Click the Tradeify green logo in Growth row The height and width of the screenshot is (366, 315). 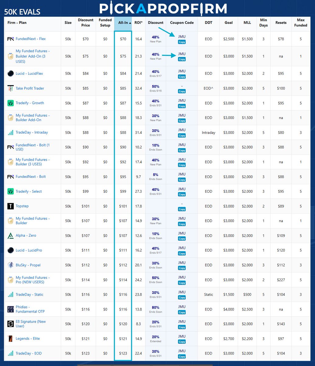pyautogui.click(x=10, y=103)
